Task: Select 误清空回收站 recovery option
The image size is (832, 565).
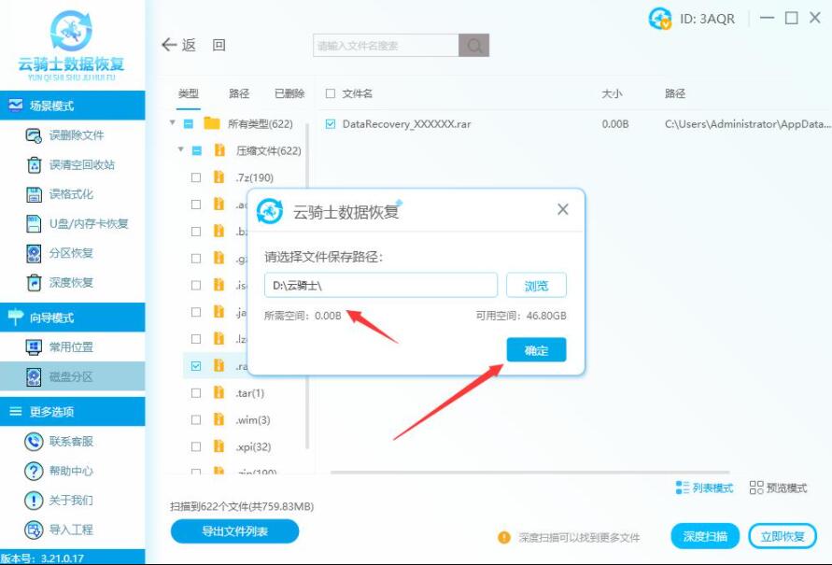Action: pyautogui.click(x=72, y=165)
